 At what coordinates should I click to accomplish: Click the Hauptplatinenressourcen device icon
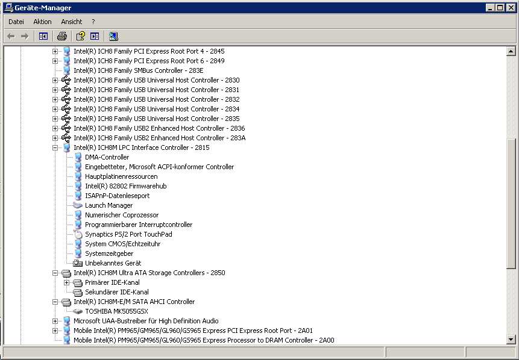[78, 176]
